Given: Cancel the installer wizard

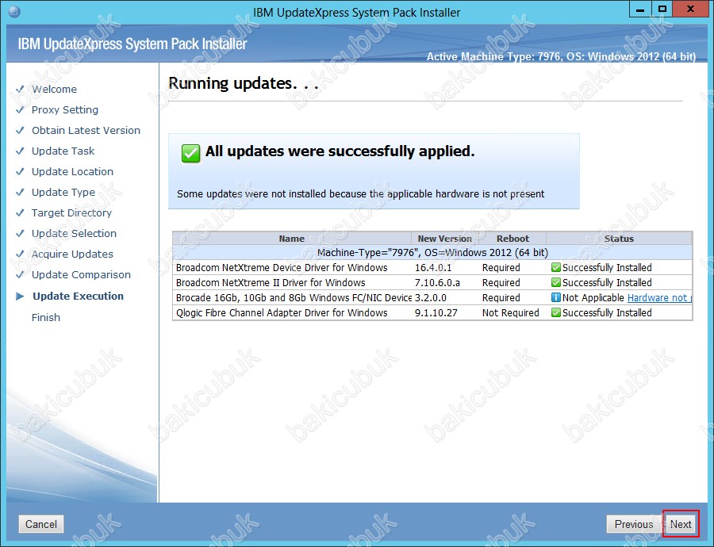Looking at the screenshot, I should (x=41, y=524).
